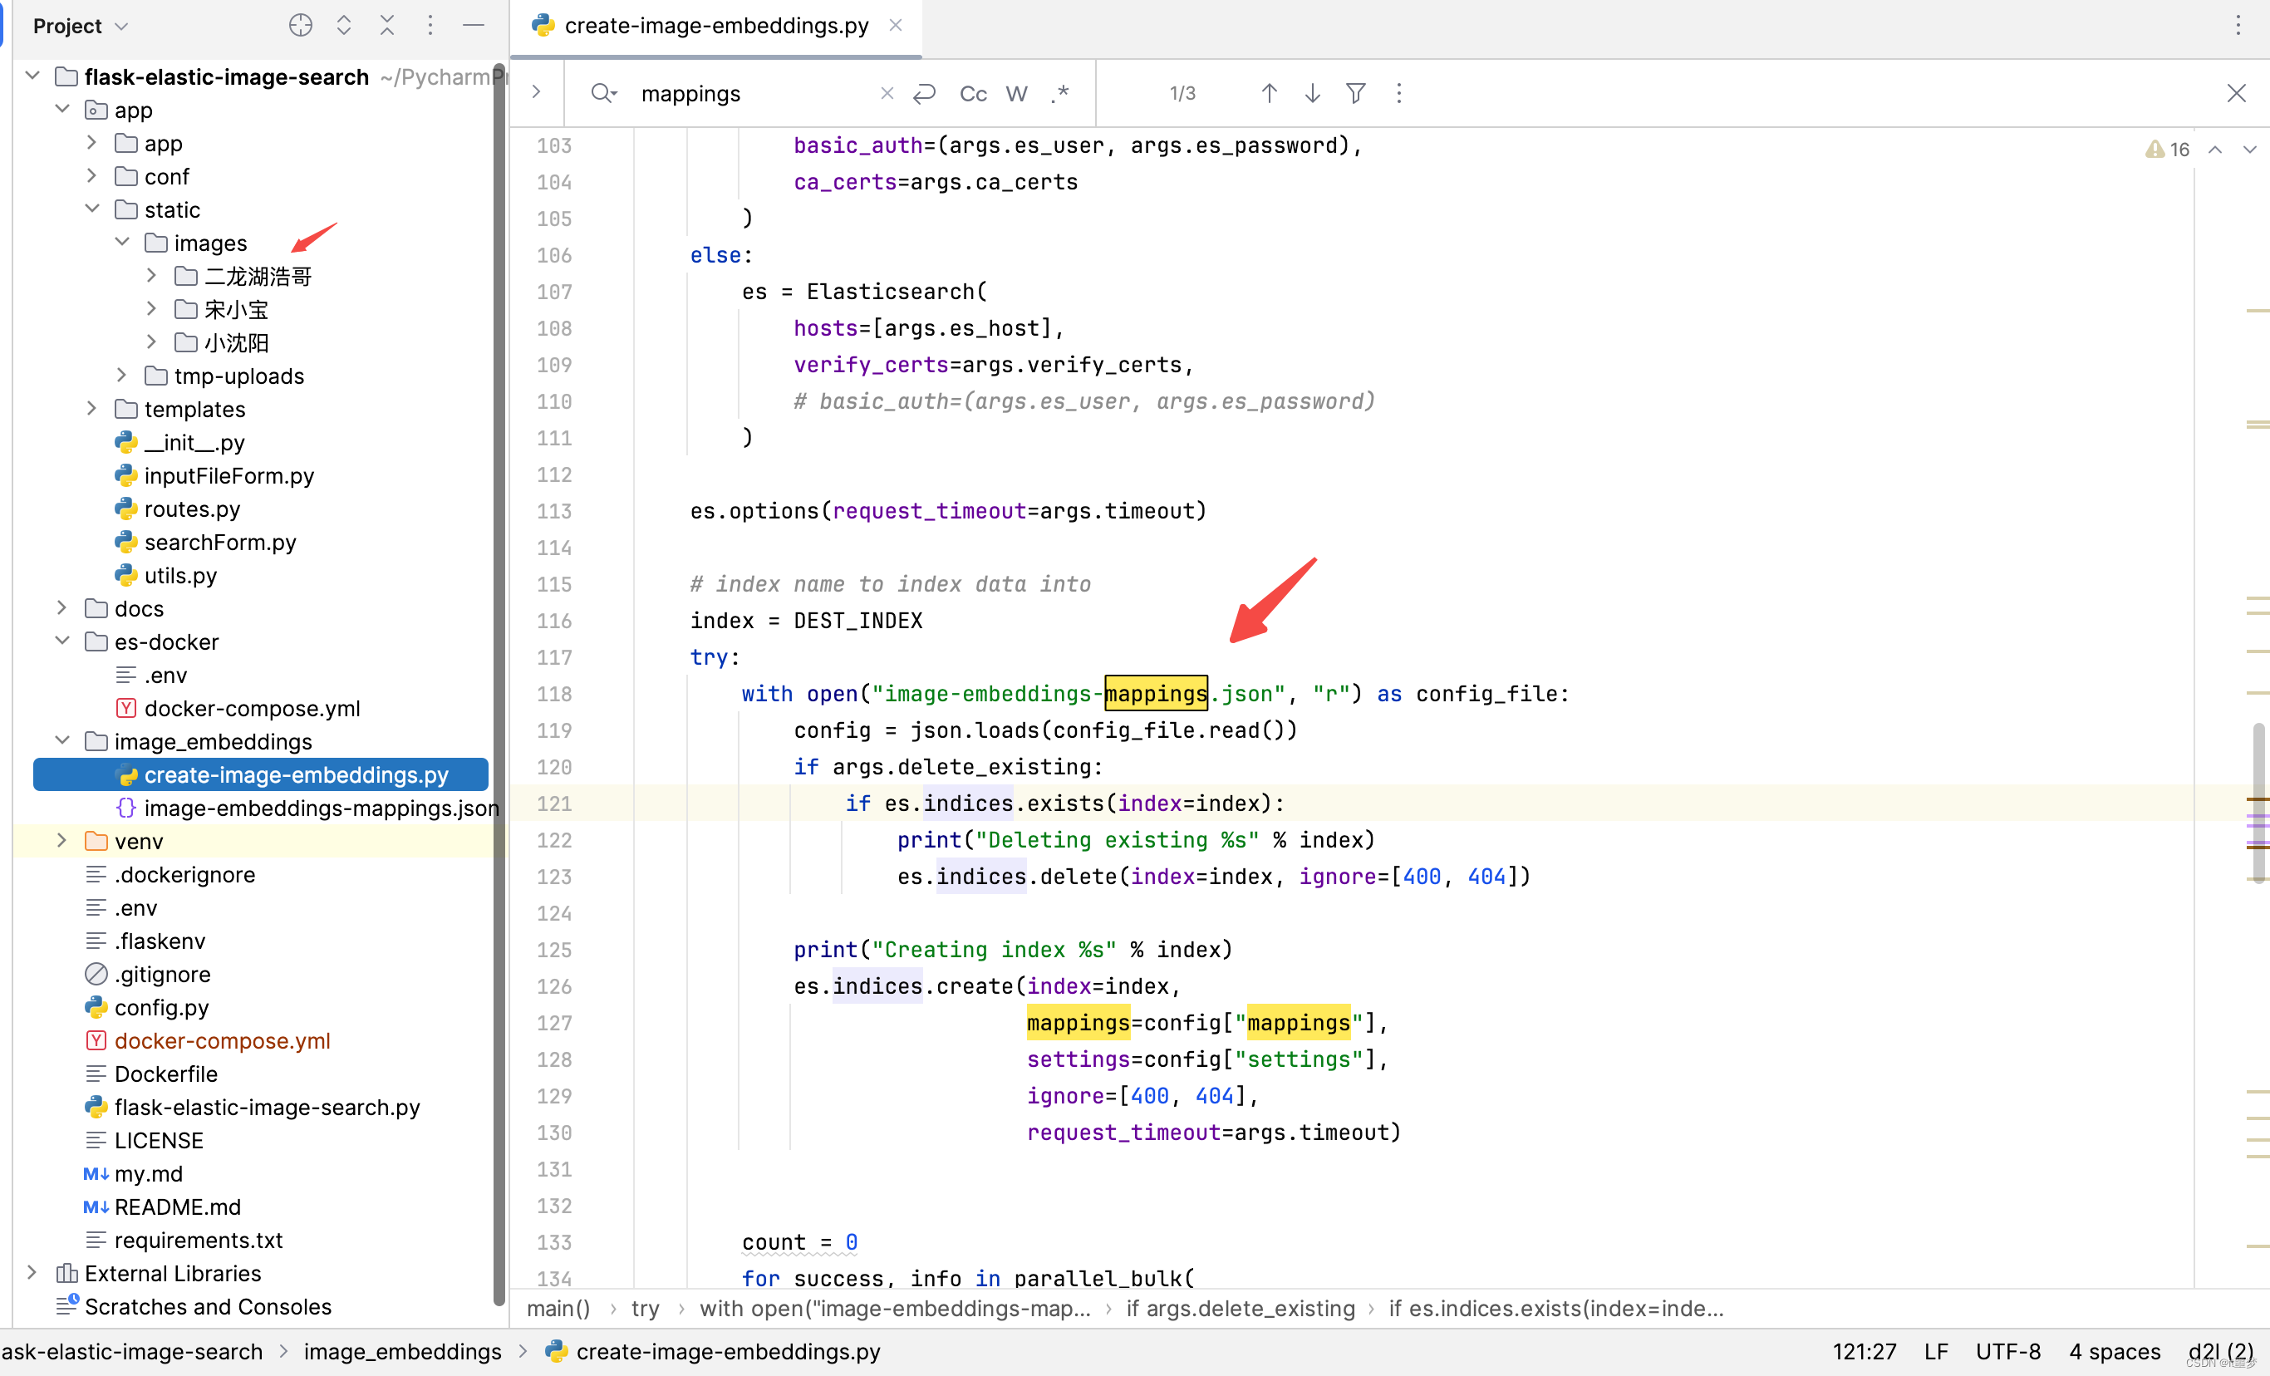Go to next search occurrence
2270x1376 pixels.
tap(1313, 93)
